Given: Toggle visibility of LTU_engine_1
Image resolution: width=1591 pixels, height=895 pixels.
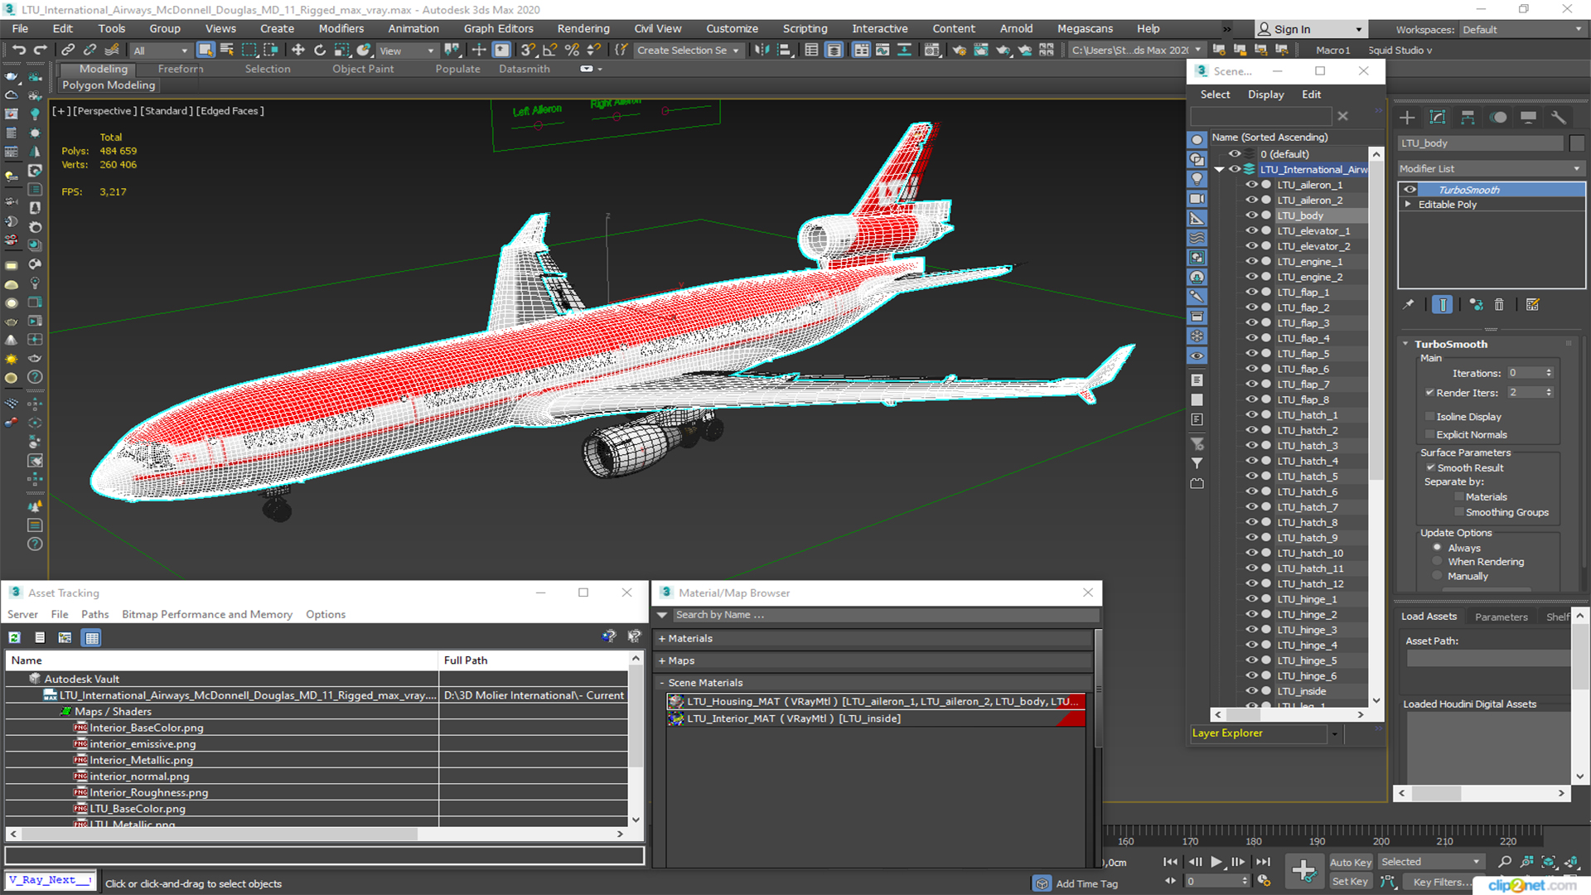Looking at the screenshot, I should click(1251, 261).
